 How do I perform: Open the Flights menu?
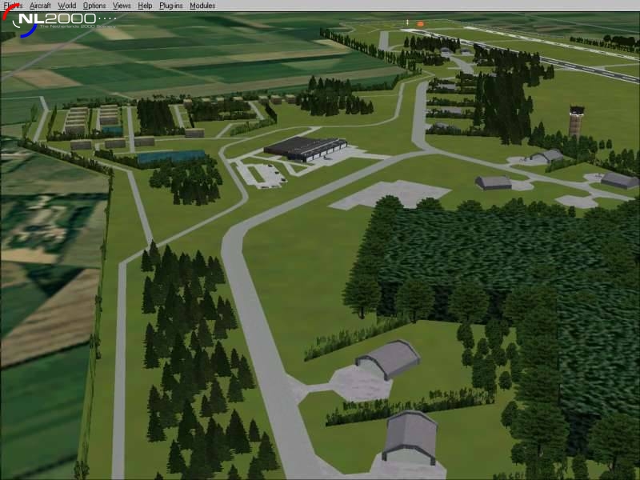pos(13,6)
